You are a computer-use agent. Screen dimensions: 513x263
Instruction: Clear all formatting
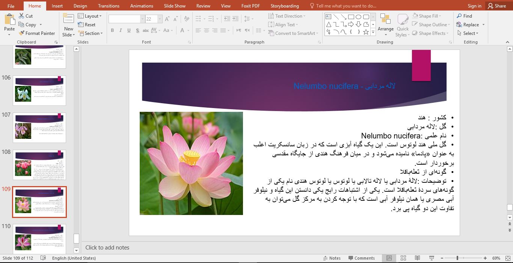[187, 19]
